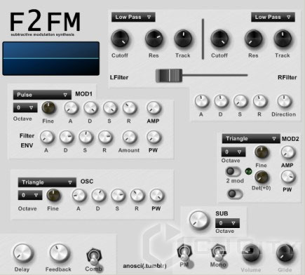Open the OSC Octave dropdown

[30, 195]
